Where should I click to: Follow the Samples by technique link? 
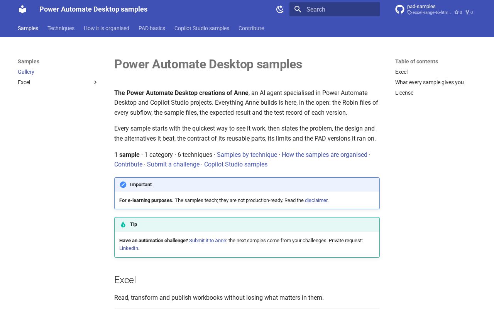point(247,154)
